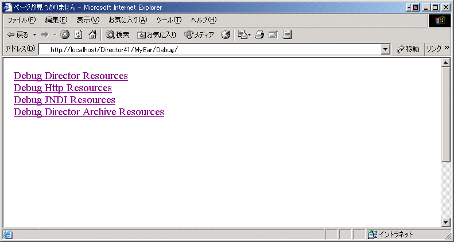Open the back history dropdown arrow
Viewport: 454px width, 242px height.
[x=35, y=36]
